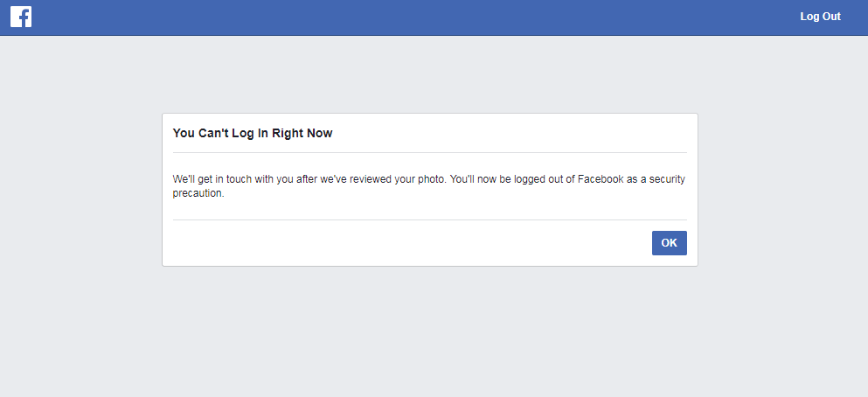Click the Facebook logo icon
Viewport: 868px width, 397px height.
(x=21, y=17)
